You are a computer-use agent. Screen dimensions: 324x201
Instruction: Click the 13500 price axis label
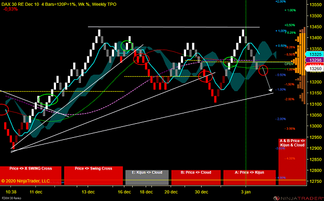coord(315,16)
